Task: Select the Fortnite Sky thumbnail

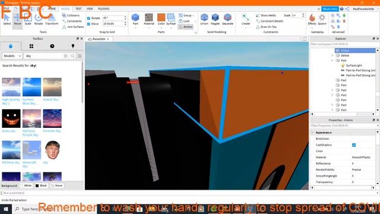Action: click(52, 118)
